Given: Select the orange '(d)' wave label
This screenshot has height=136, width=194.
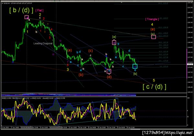Looking at the screenshot, I should (x=109, y=77).
